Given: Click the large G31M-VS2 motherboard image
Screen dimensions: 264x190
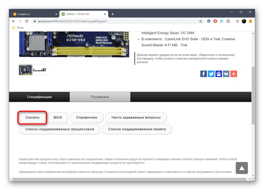Looking at the screenshot, I should click(74, 44).
